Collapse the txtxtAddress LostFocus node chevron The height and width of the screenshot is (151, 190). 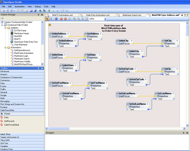click(x=68, y=34)
